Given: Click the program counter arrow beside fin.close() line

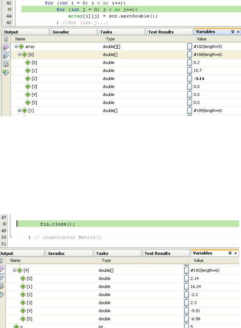Looking at the screenshot, I should (x=4, y=224).
